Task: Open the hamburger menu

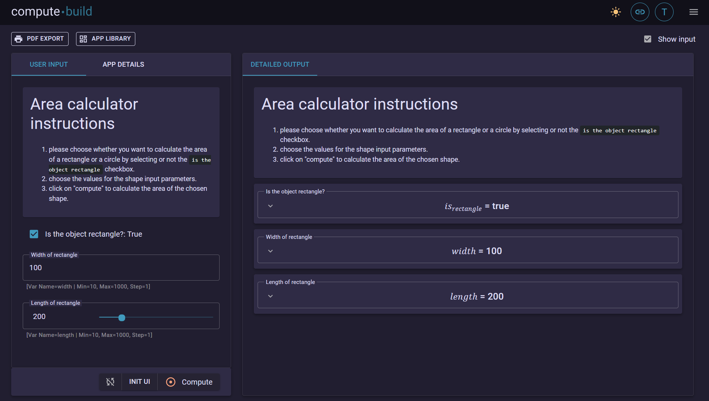Action: tap(693, 12)
